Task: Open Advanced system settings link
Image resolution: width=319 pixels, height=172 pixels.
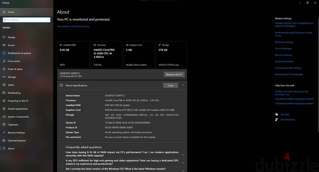Action: tap(288, 68)
